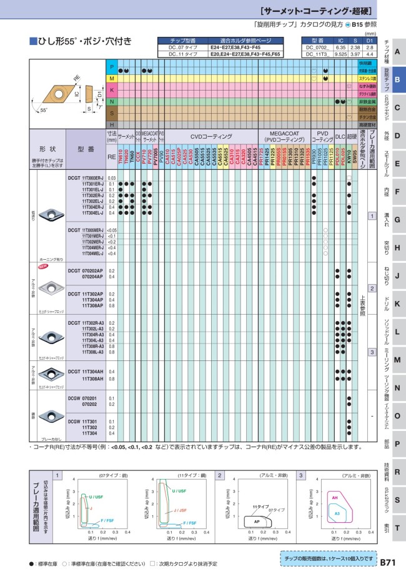Click the yellow M material row label
The image size is (406, 574).
112,79
